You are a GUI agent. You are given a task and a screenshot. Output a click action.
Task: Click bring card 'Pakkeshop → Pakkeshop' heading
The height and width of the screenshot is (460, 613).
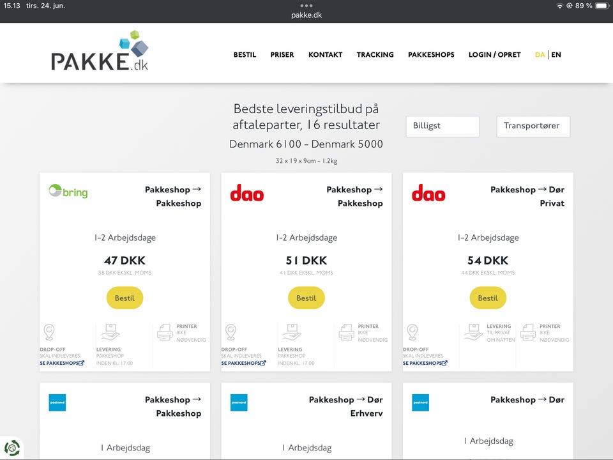coord(173,196)
